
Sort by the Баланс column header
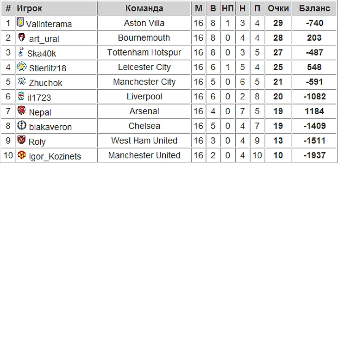[x=314, y=8]
